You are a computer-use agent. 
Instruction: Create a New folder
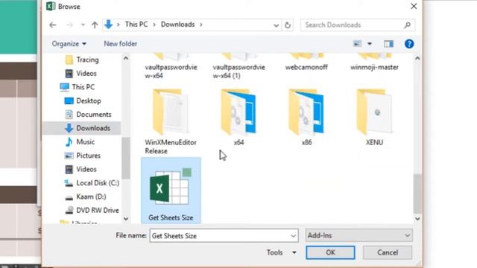(121, 44)
